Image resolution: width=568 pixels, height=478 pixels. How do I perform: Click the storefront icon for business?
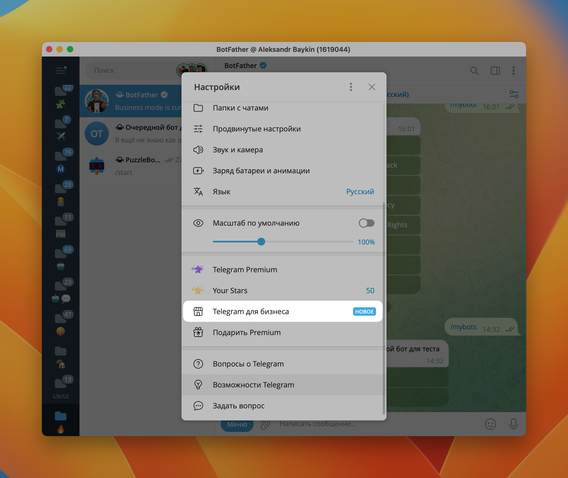coord(198,311)
